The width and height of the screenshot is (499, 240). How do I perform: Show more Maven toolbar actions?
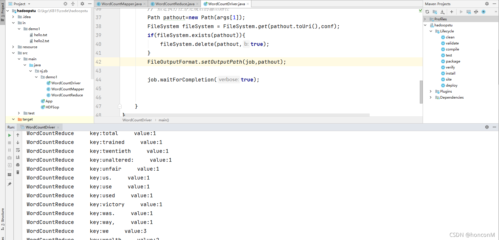(496, 12)
